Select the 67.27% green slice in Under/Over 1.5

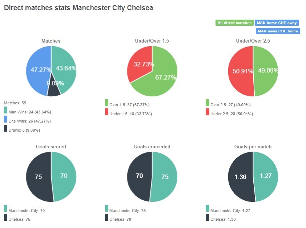pos(164,76)
